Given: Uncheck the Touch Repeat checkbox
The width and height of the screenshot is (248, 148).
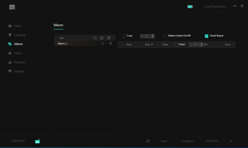Looking at the screenshot, I should coord(206,36).
